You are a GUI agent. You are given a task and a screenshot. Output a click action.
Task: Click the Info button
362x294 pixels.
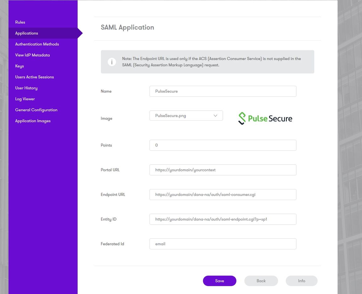click(301, 280)
